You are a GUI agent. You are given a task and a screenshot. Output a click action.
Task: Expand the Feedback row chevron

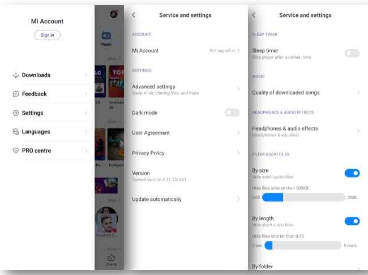tap(86, 94)
